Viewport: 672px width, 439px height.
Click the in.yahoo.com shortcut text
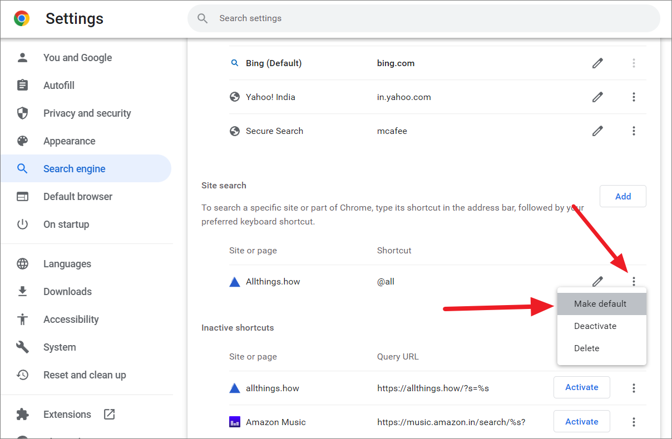point(404,97)
